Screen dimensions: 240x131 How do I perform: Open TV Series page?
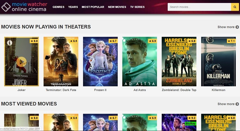[137, 7]
